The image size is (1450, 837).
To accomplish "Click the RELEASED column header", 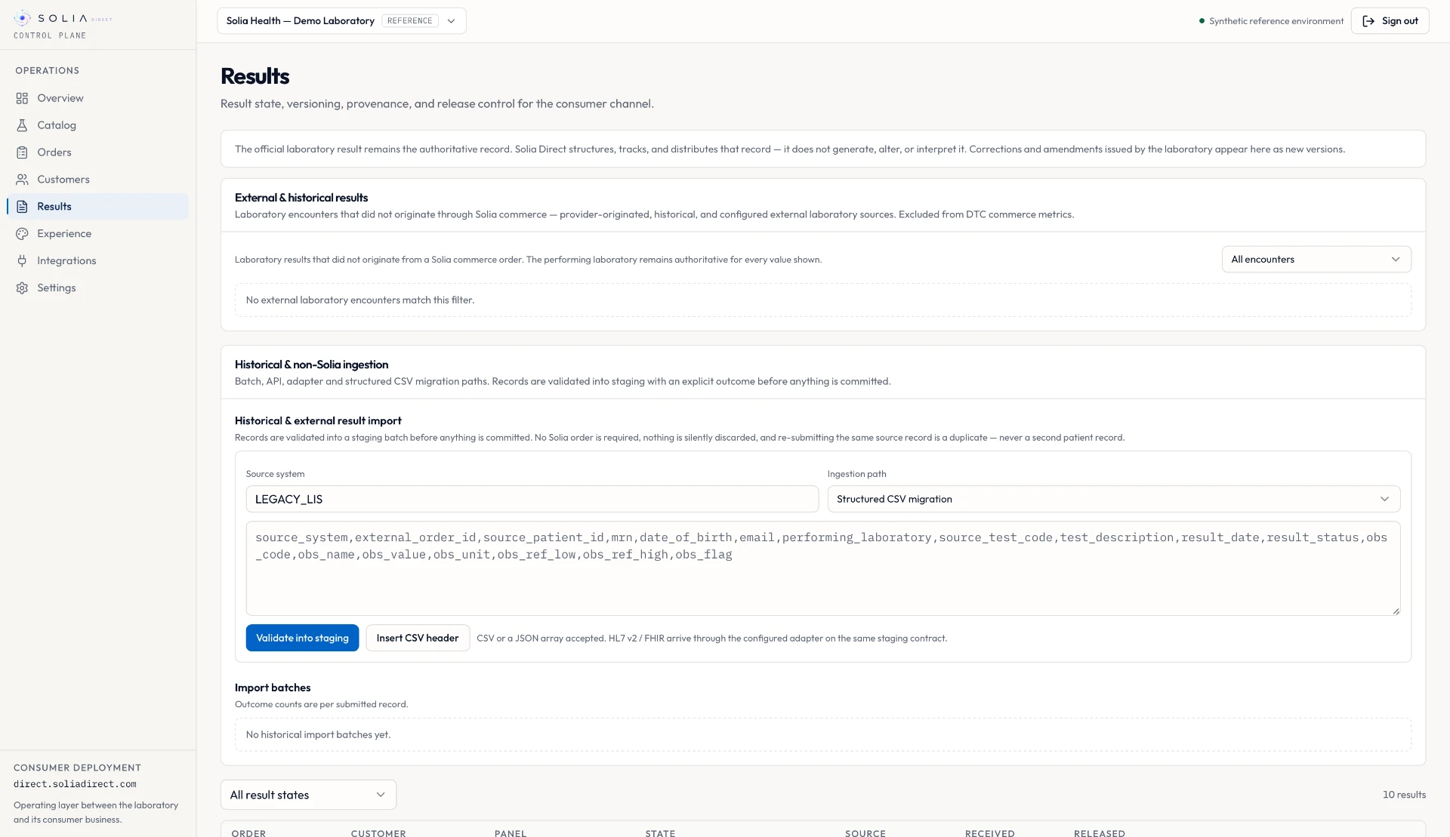I will pyautogui.click(x=1100, y=832).
